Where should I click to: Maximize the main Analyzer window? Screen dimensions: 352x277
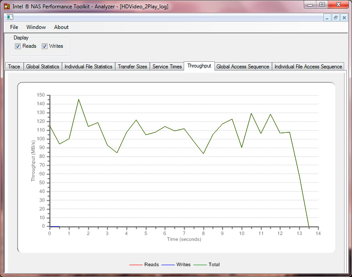click(322, 5)
